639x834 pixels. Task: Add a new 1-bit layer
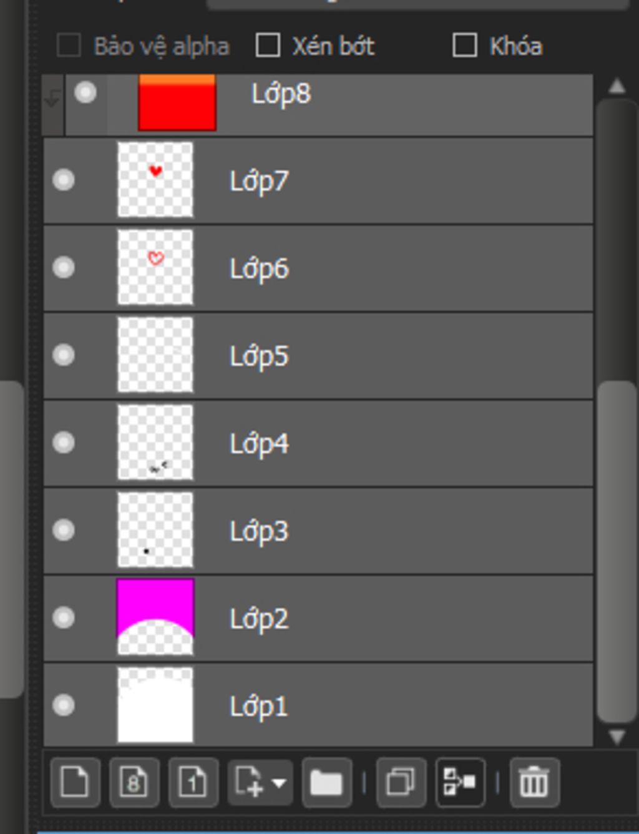click(x=193, y=782)
